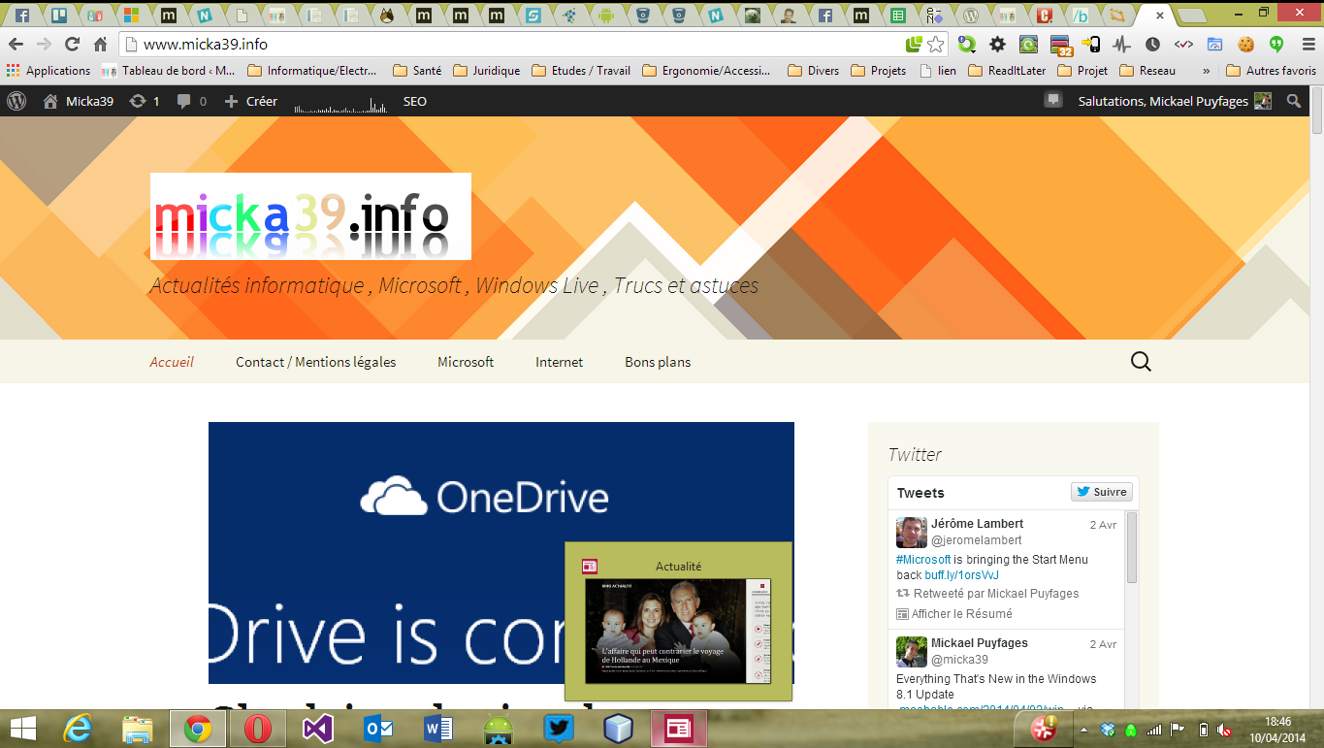The image size is (1324, 748).
Task: Open comments bubble showing 0 in admin bar
Action: tap(192, 101)
